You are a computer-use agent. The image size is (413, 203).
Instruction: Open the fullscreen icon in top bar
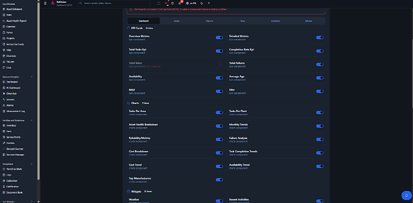(159, 3)
